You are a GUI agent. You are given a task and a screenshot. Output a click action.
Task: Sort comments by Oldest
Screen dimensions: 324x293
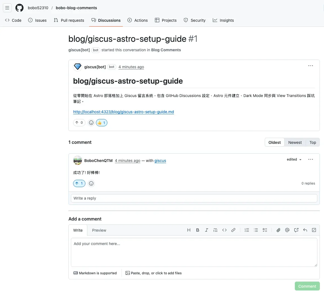(x=274, y=142)
